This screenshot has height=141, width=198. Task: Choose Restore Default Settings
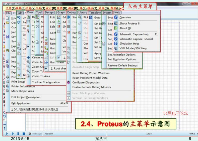click(x=123, y=65)
